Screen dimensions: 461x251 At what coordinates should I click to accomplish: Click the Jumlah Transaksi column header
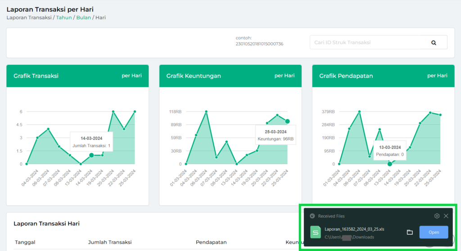[x=109, y=242]
